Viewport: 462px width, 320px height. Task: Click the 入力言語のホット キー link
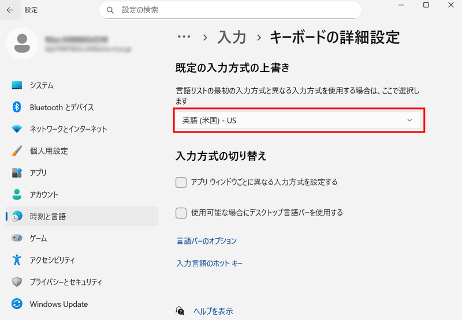click(210, 263)
